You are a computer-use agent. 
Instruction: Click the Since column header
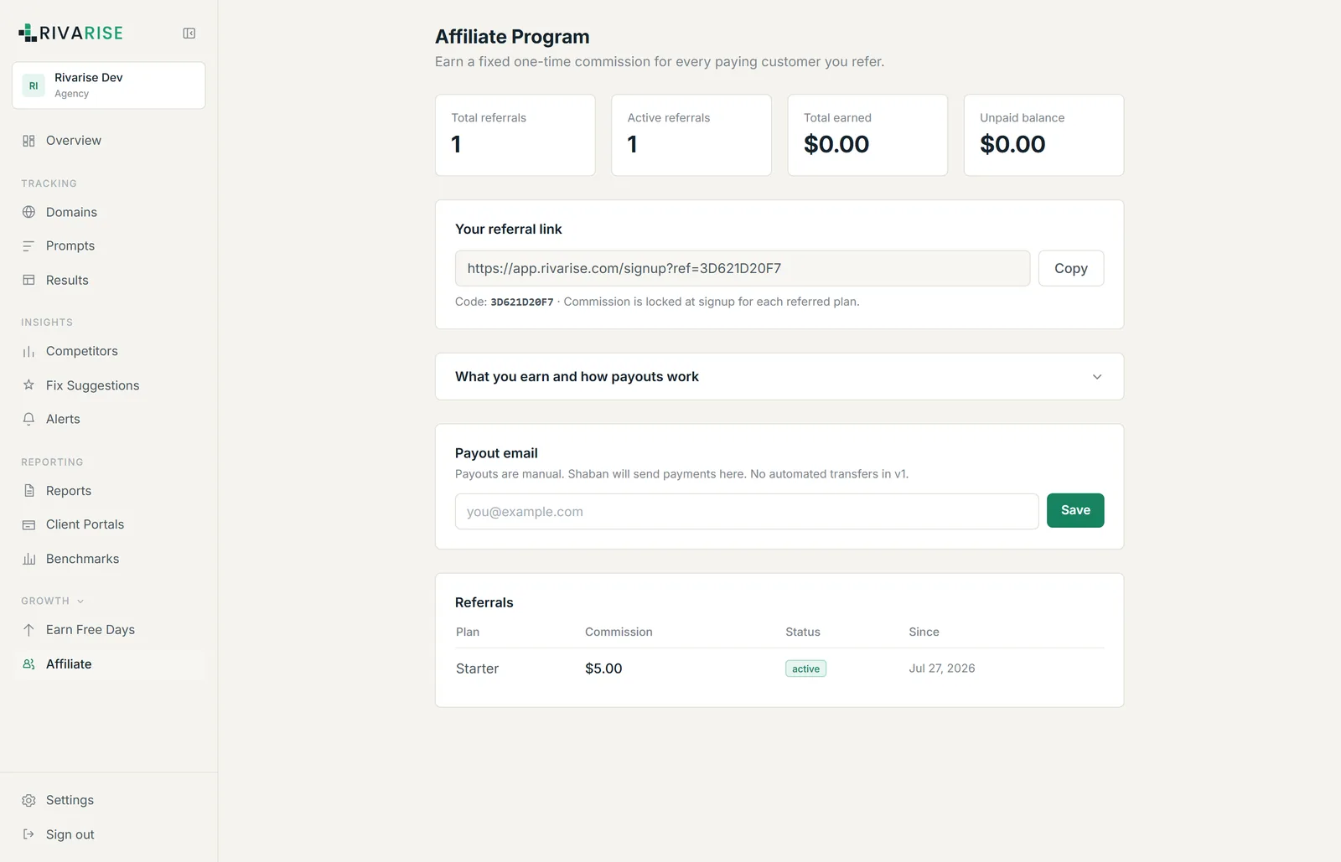tap(924, 632)
